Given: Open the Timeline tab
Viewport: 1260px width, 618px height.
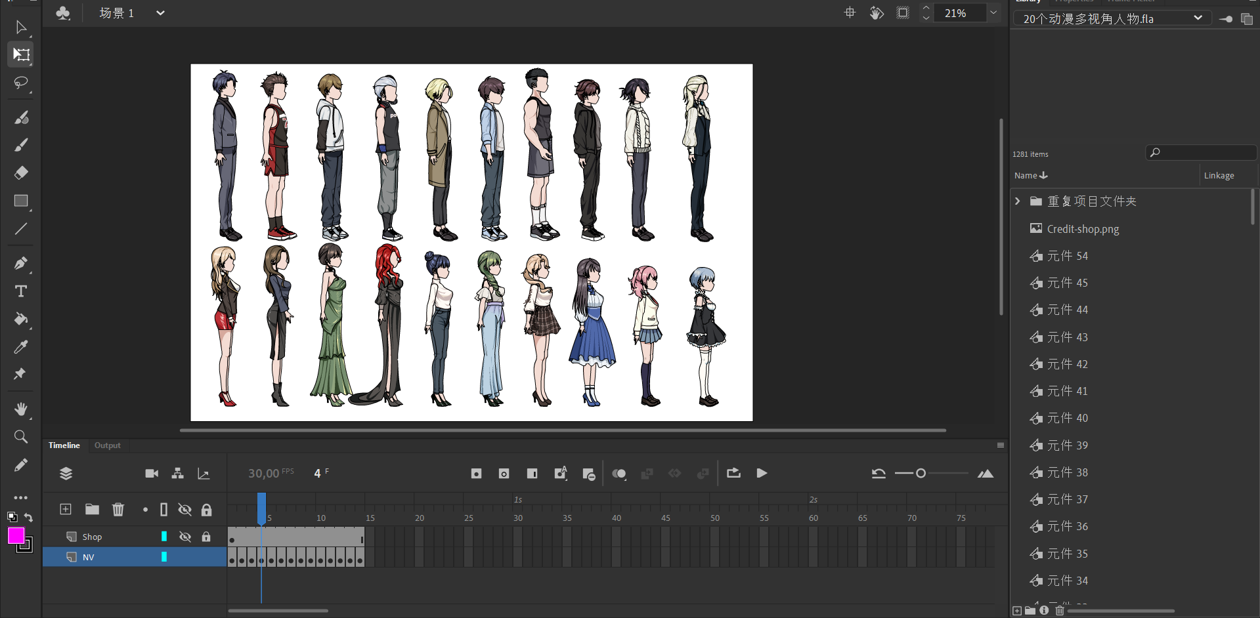Looking at the screenshot, I should pos(64,445).
